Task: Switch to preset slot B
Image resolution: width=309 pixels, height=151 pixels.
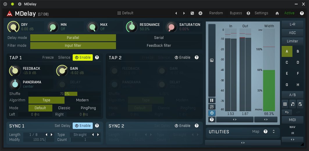Action: pos(298,51)
